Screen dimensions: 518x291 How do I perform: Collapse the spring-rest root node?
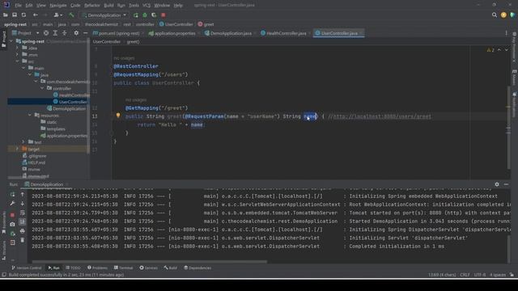tap(11, 41)
